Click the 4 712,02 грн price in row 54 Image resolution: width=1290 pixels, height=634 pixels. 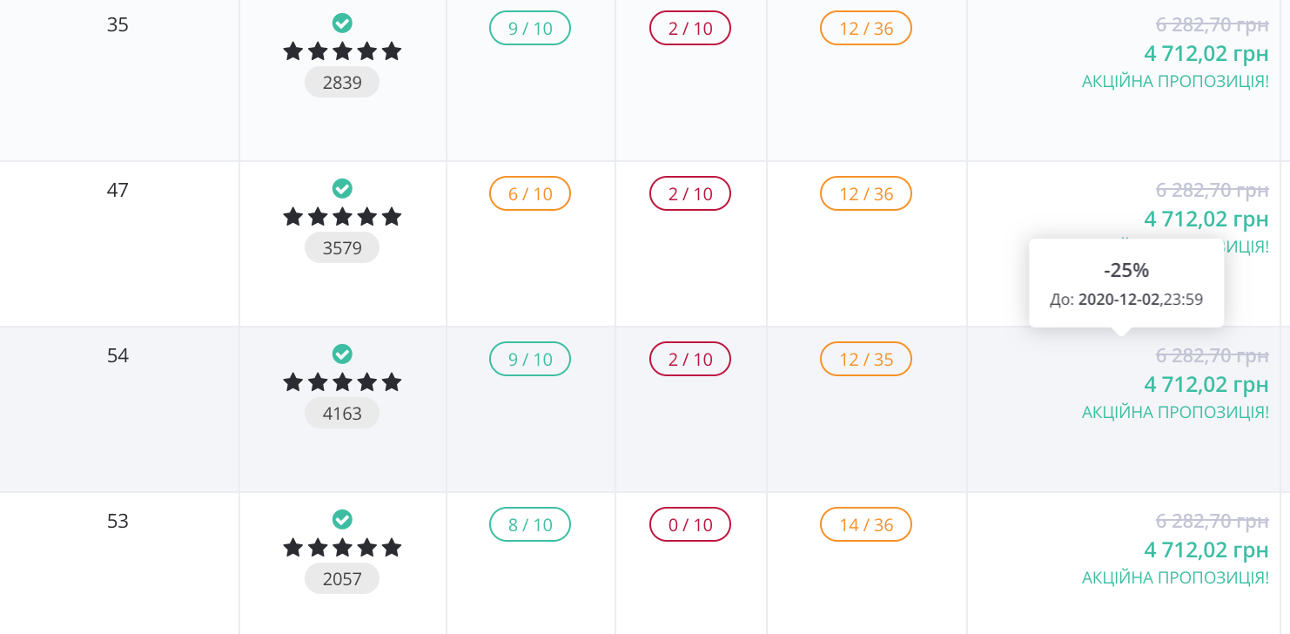[x=1206, y=384]
